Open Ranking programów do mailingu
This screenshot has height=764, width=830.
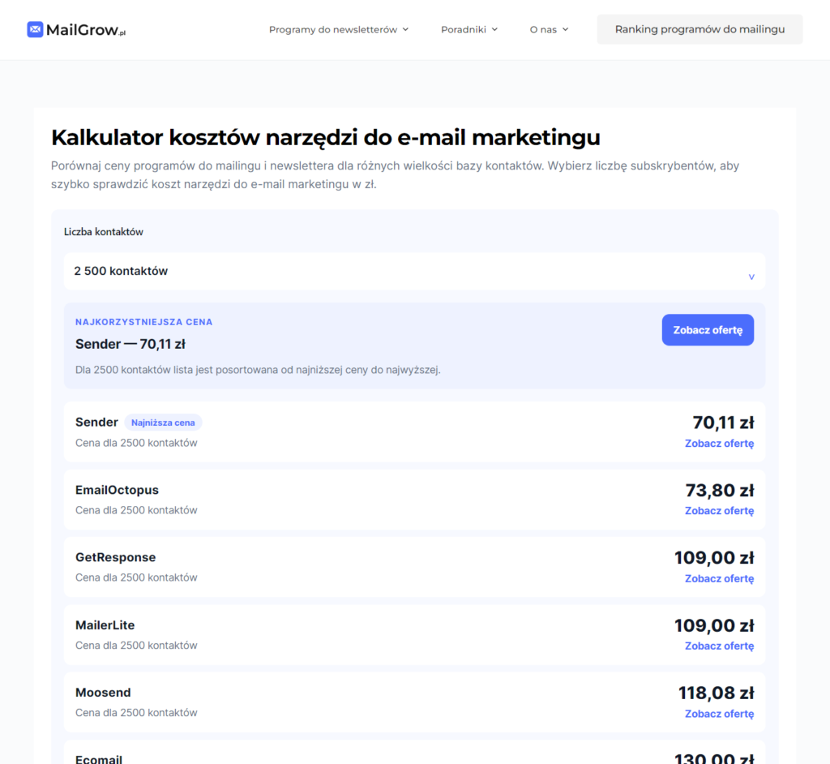click(x=700, y=29)
